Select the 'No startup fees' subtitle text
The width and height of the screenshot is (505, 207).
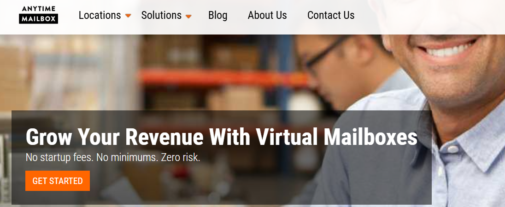(x=113, y=157)
